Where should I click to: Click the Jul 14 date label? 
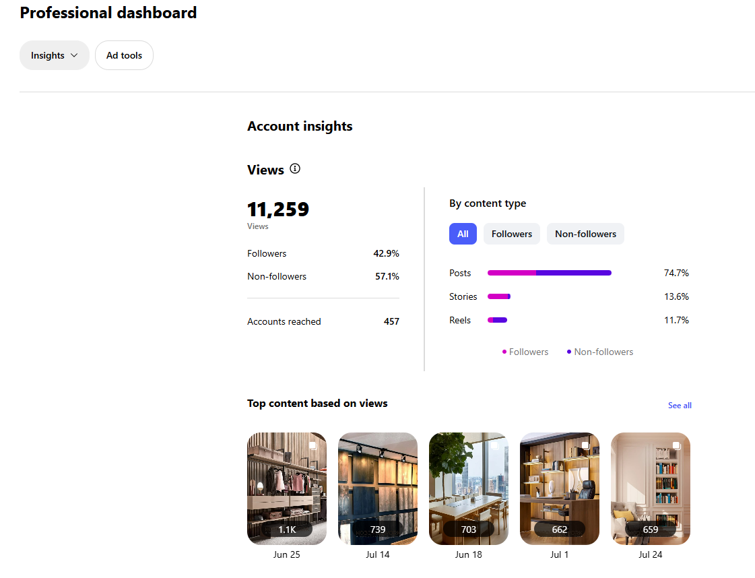tap(378, 555)
